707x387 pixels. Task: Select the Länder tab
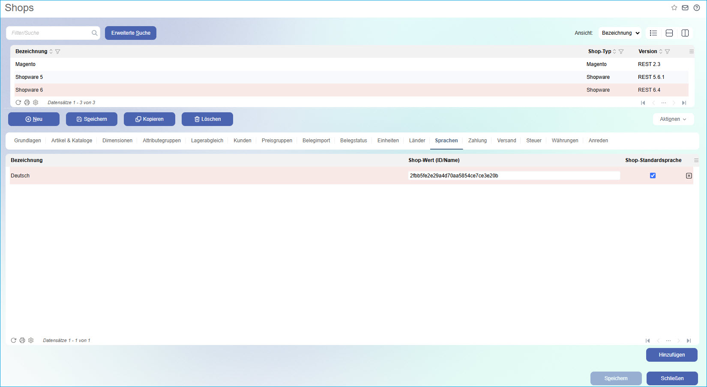click(417, 141)
